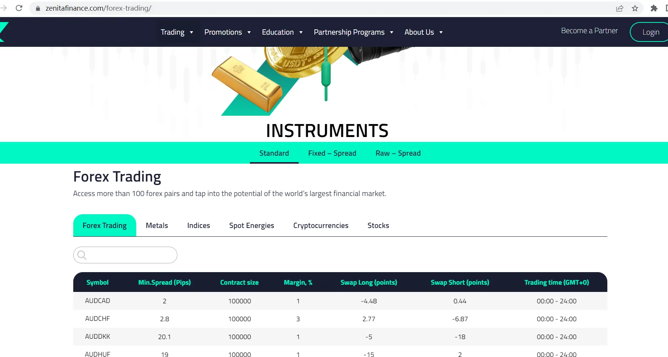Focus the instrument search field
This screenshot has height=357, width=668.
pos(125,255)
